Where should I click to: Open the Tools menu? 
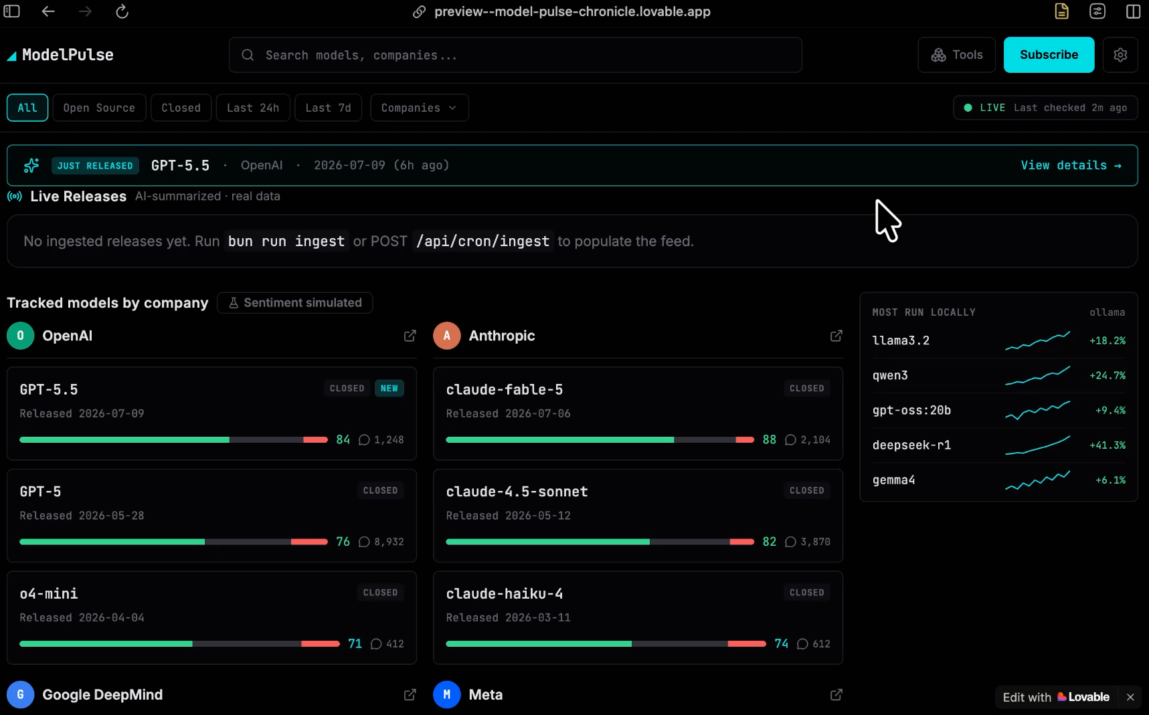(x=956, y=55)
